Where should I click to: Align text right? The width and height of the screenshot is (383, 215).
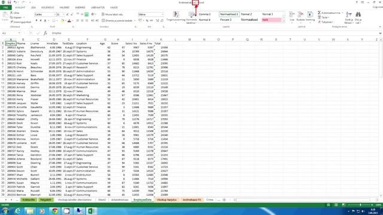pos(86,21)
